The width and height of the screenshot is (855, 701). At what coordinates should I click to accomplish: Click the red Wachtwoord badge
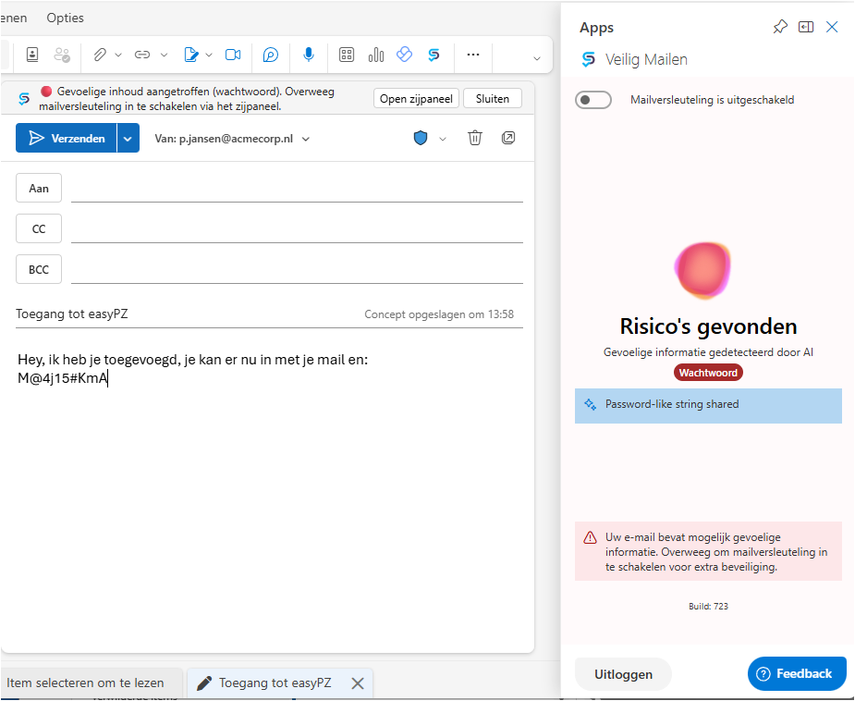click(708, 373)
